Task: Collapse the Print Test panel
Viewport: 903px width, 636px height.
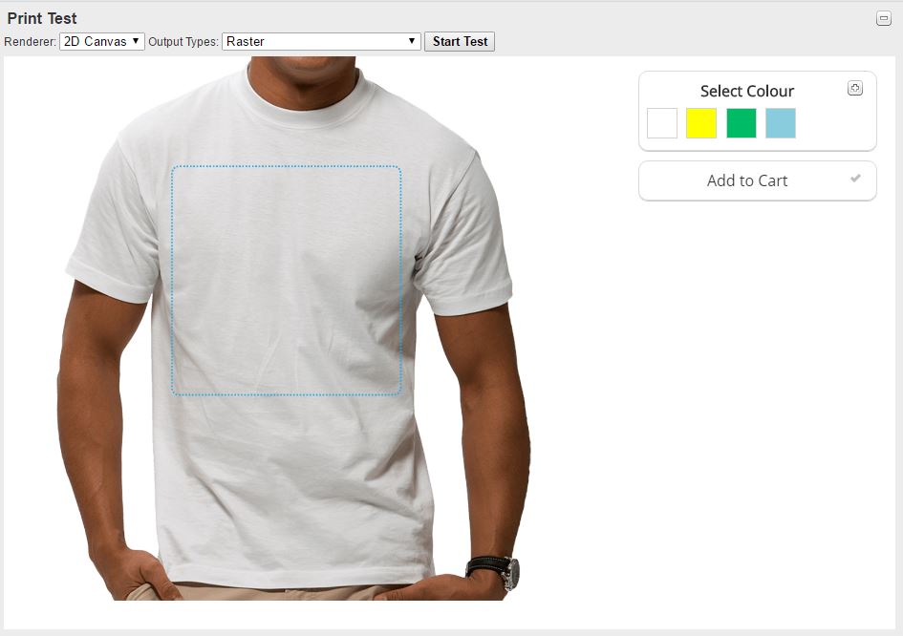Action: (884, 18)
